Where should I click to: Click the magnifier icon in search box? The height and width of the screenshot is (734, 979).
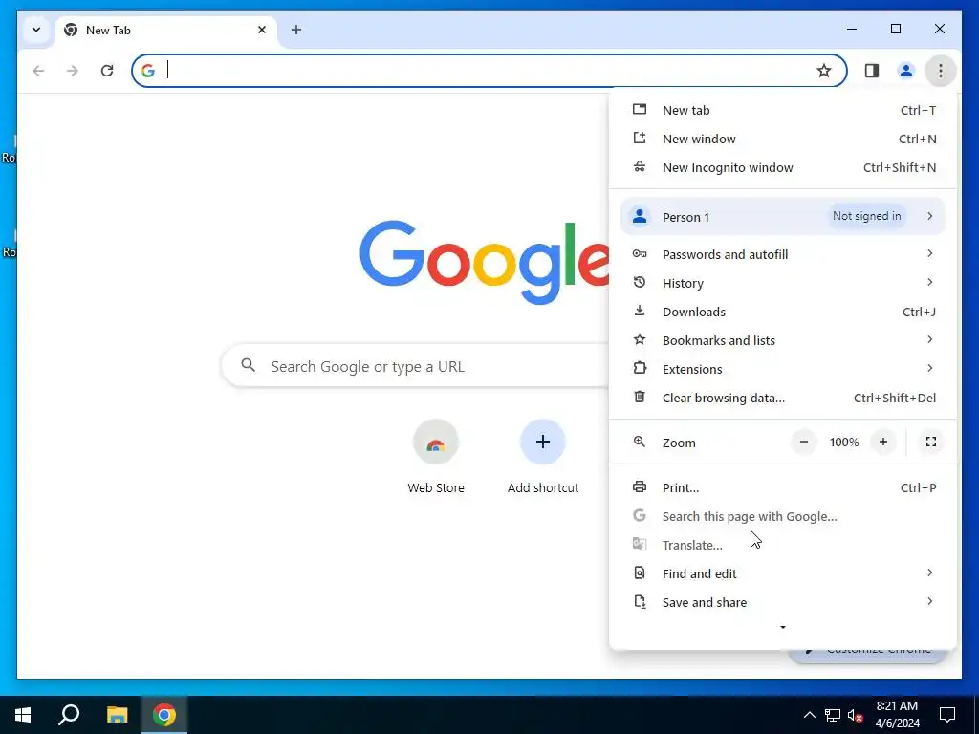(248, 365)
